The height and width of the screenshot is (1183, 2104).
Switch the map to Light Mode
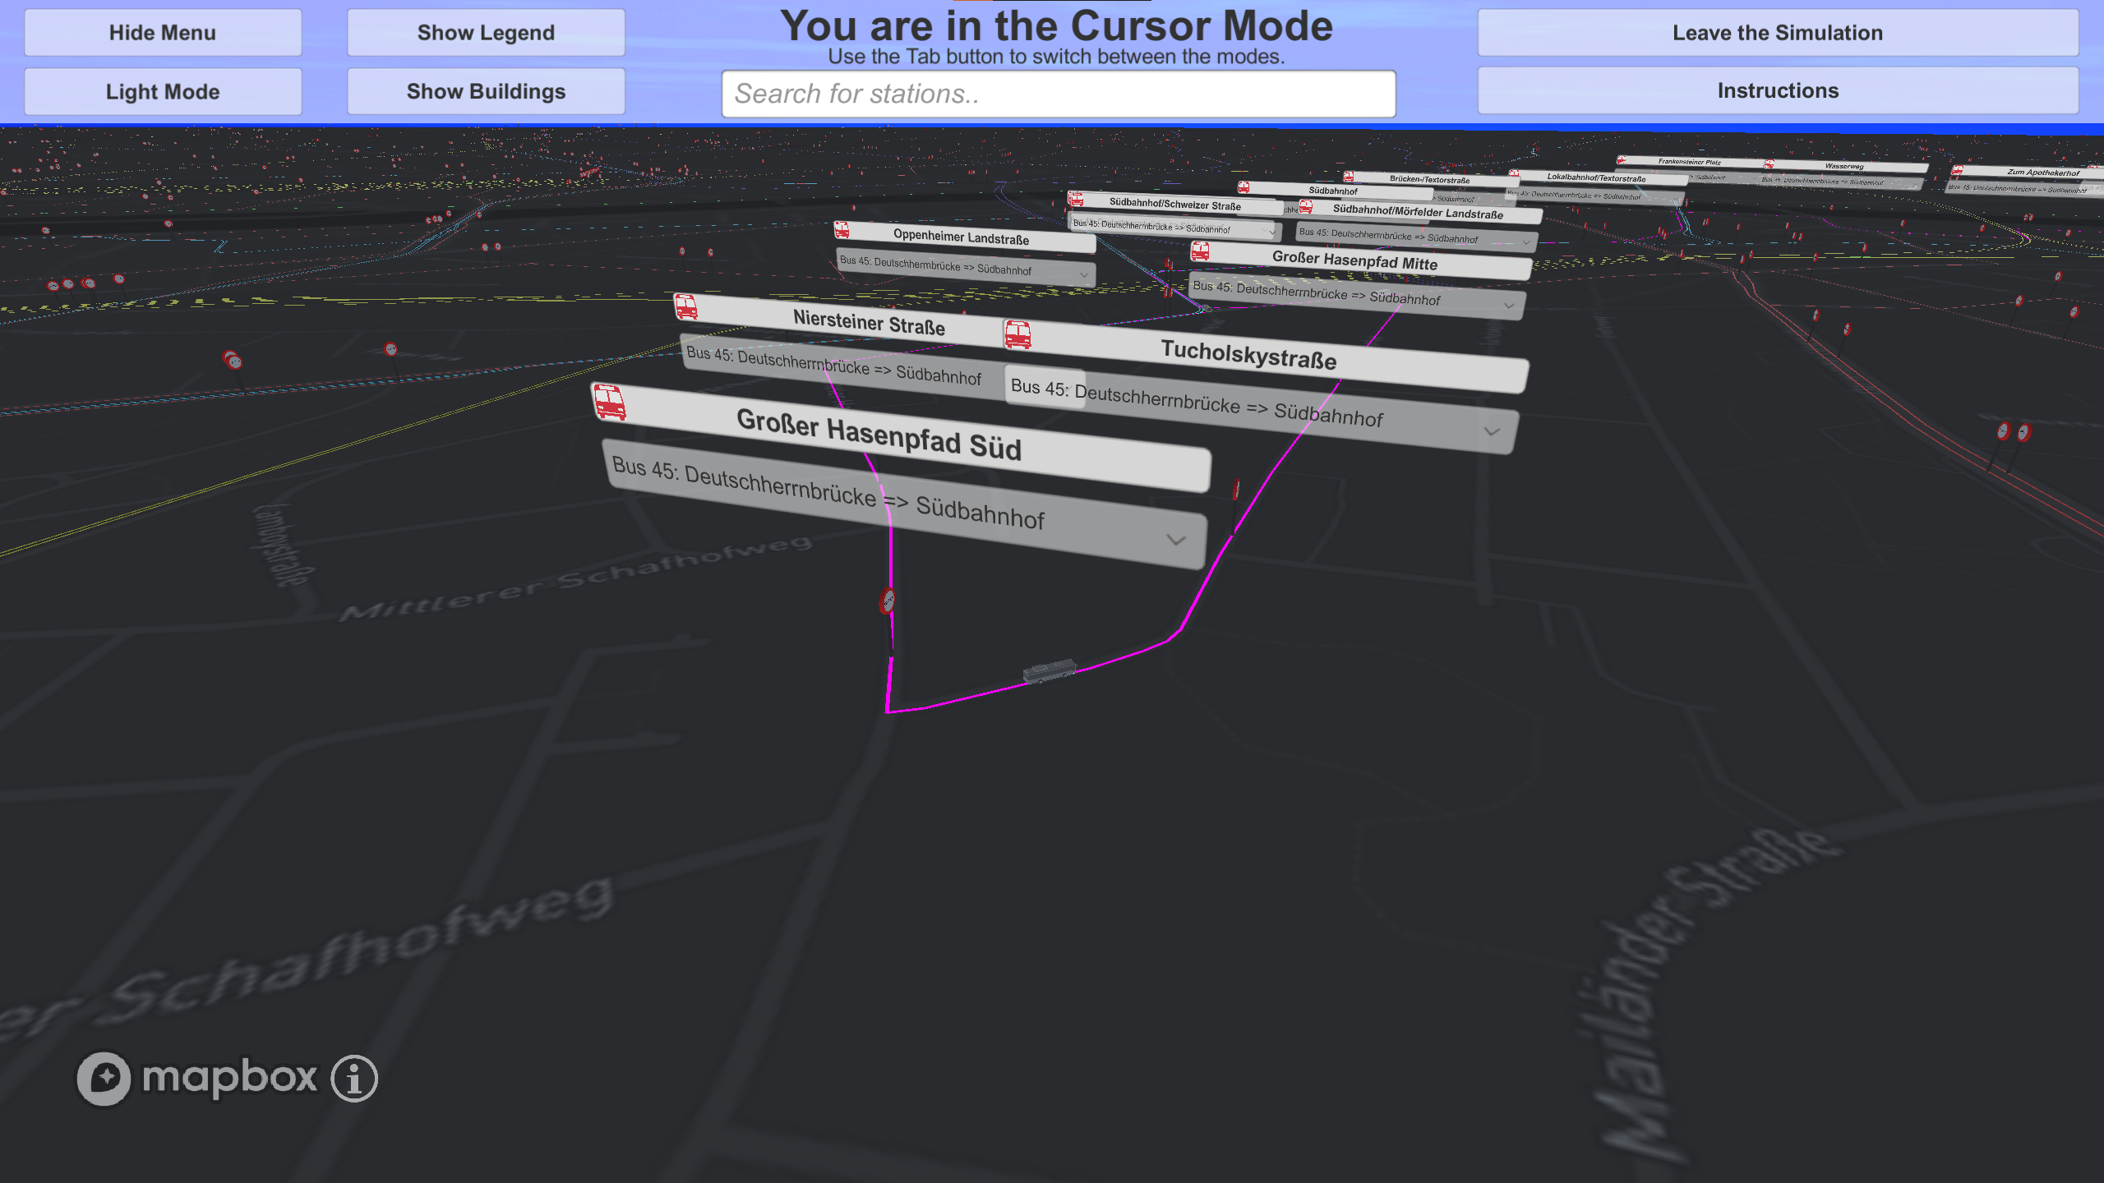pyautogui.click(x=163, y=91)
